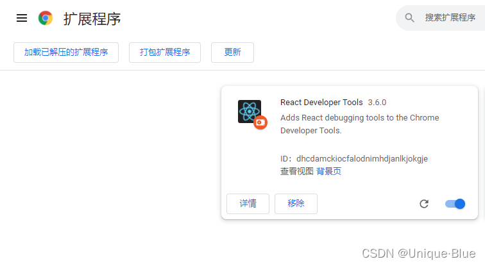
Task: Click the 更新 button
Action: click(x=233, y=53)
